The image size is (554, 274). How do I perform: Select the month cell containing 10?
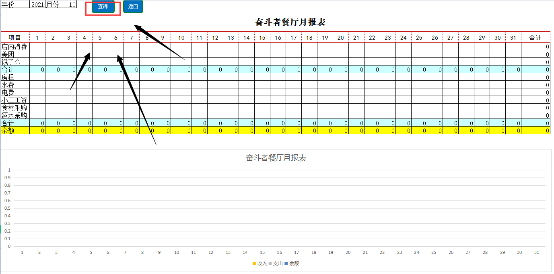69,5
